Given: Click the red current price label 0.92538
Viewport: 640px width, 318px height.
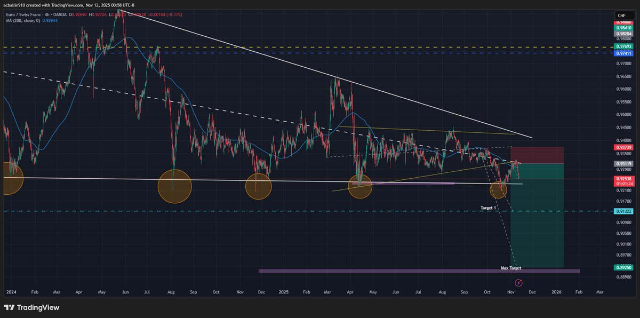Looking at the screenshot, I should click(x=623, y=180).
